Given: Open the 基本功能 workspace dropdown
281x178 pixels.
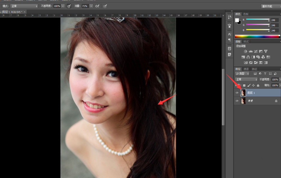Looking at the screenshot, I should [270, 6].
